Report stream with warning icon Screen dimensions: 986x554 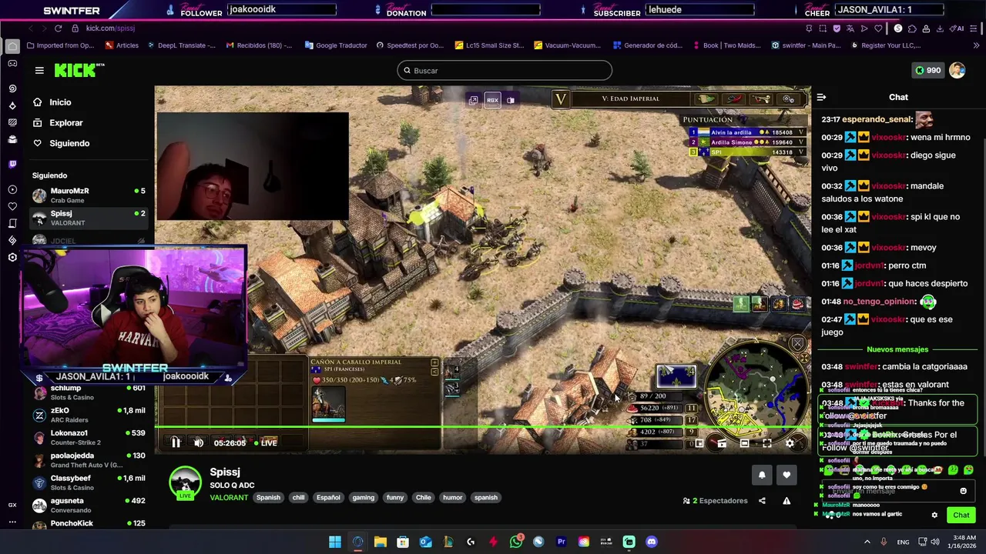[x=786, y=501]
